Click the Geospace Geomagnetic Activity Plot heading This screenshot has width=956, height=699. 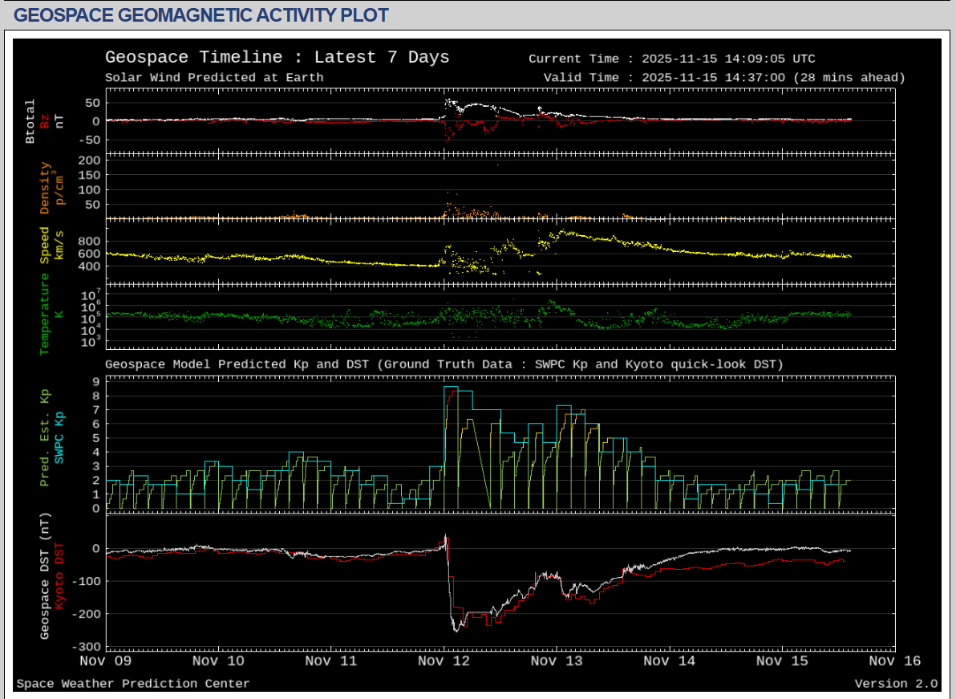coord(201,15)
